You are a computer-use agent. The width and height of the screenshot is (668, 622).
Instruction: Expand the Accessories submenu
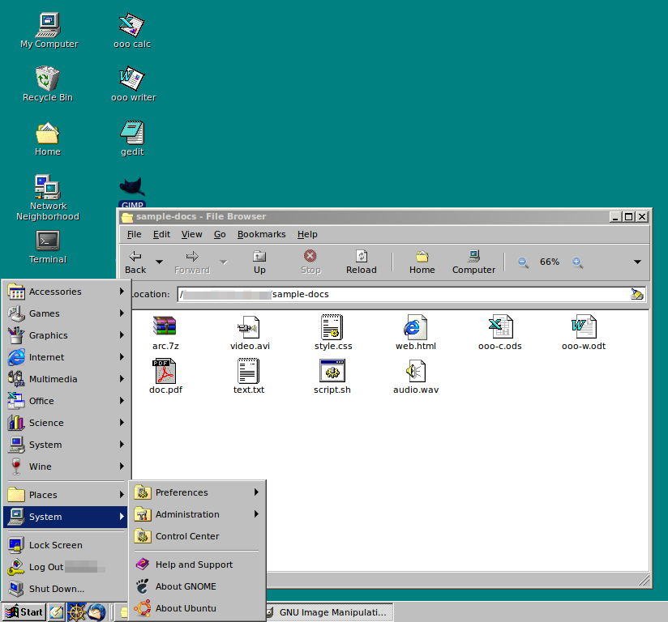click(66, 292)
